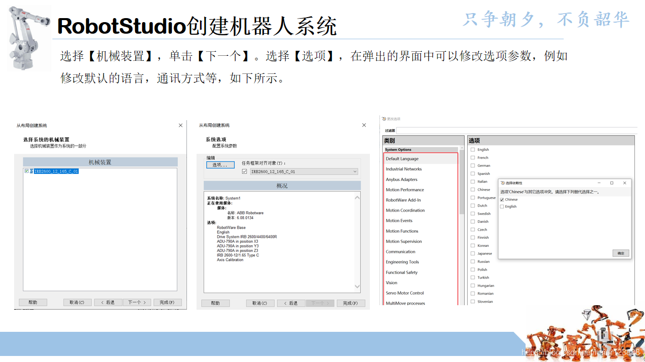Select Industrial Networks category

421,169
